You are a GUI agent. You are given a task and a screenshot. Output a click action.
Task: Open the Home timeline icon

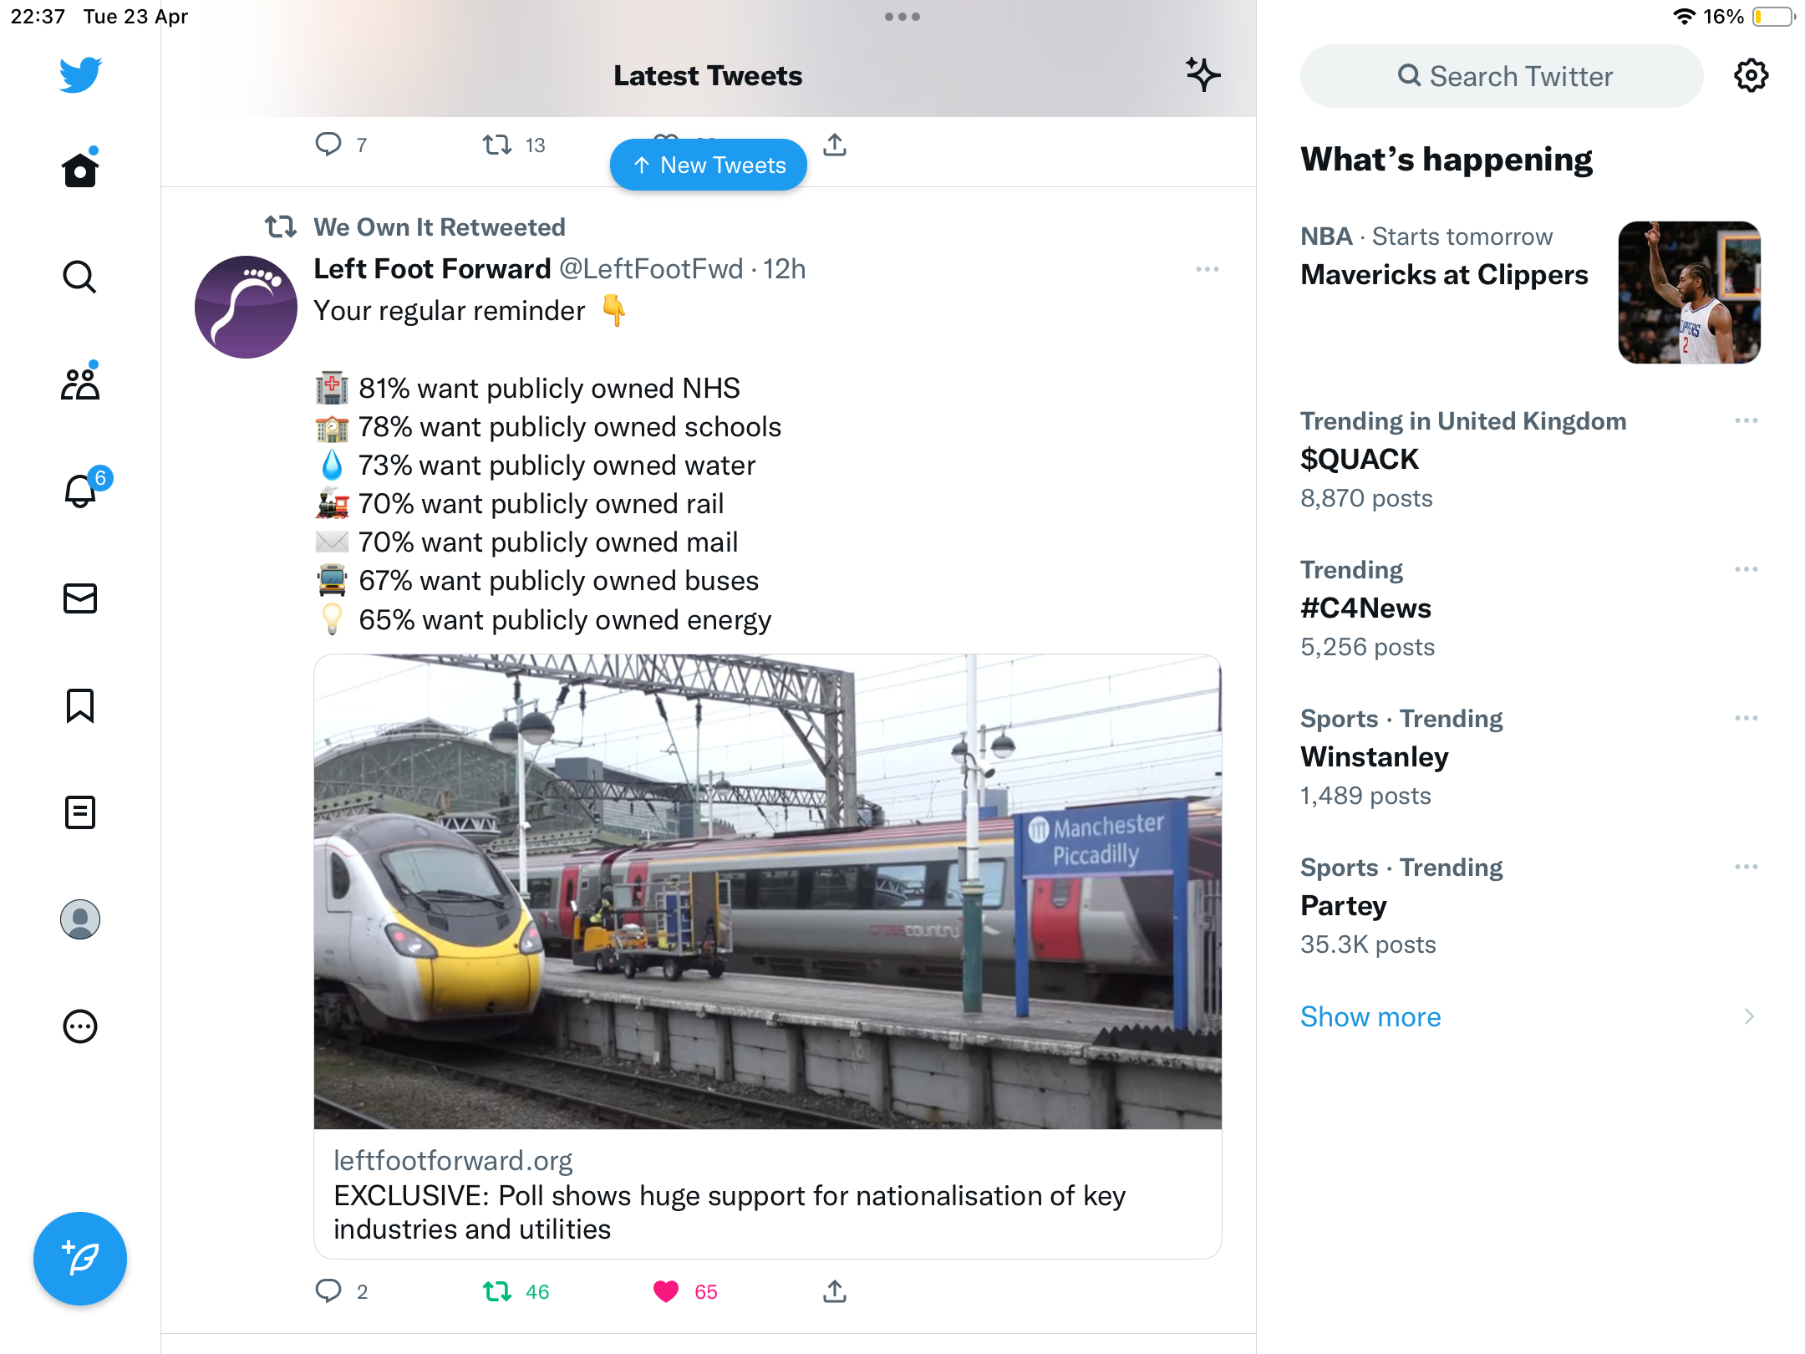click(80, 170)
